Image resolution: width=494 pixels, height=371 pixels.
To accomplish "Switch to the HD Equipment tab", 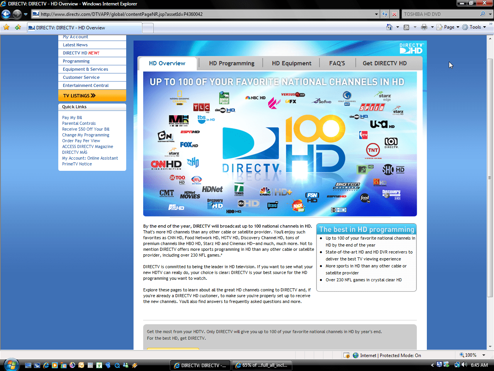I will click(x=291, y=63).
